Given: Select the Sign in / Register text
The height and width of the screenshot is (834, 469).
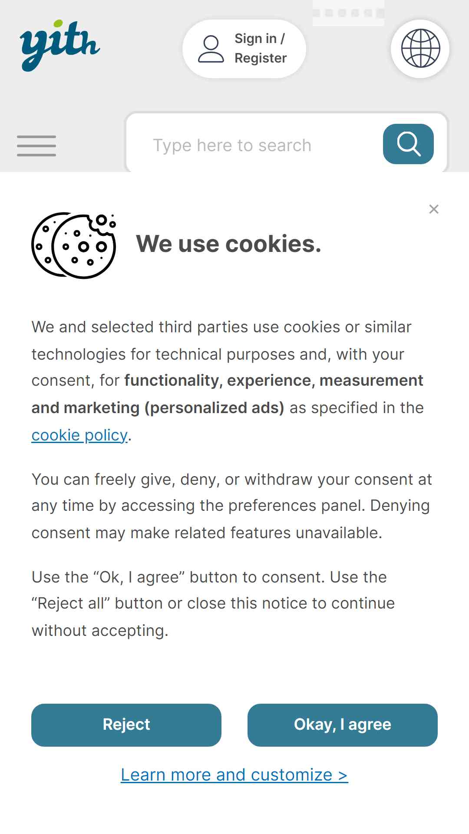Looking at the screenshot, I should point(261,48).
